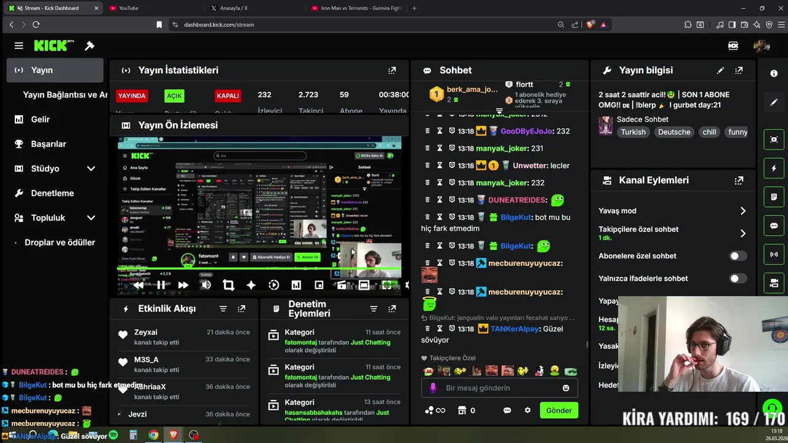Open Takipçilere özel sohbet options arrow
This screenshot has width=788, height=443.
coord(742,234)
